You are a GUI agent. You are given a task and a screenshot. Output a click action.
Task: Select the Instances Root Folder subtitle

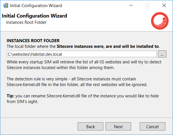[26, 22]
